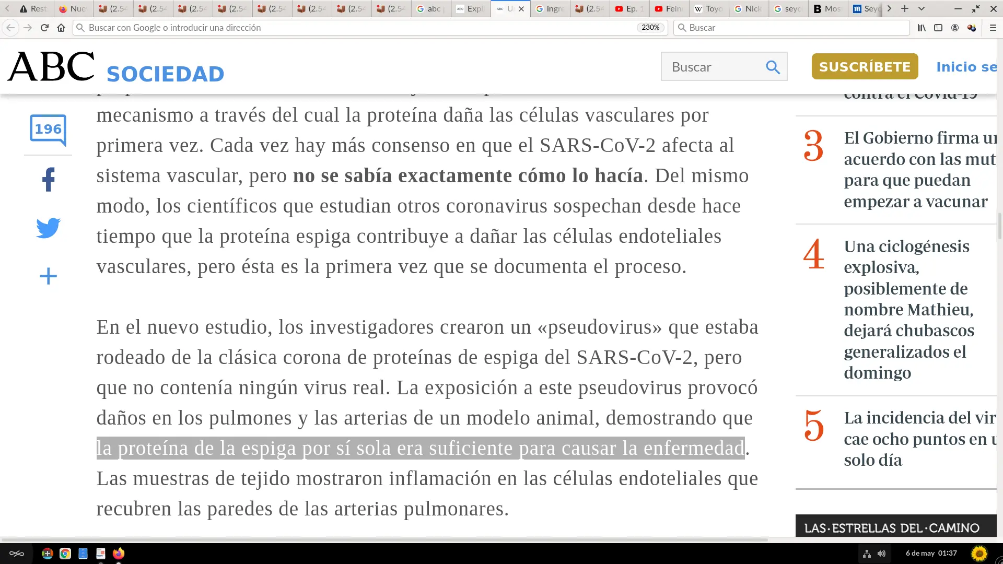Click the volume tray icon
This screenshot has height=564, width=1003.
(881, 554)
